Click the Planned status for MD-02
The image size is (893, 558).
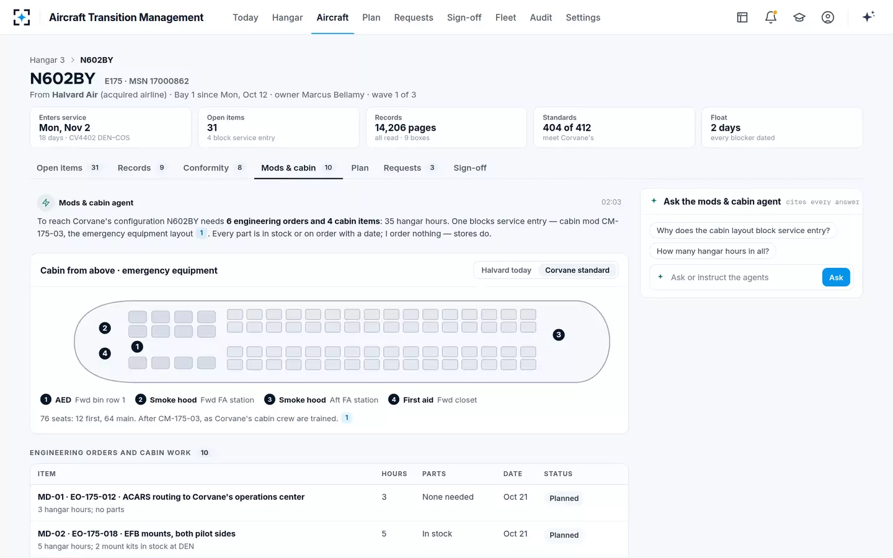[564, 535]
